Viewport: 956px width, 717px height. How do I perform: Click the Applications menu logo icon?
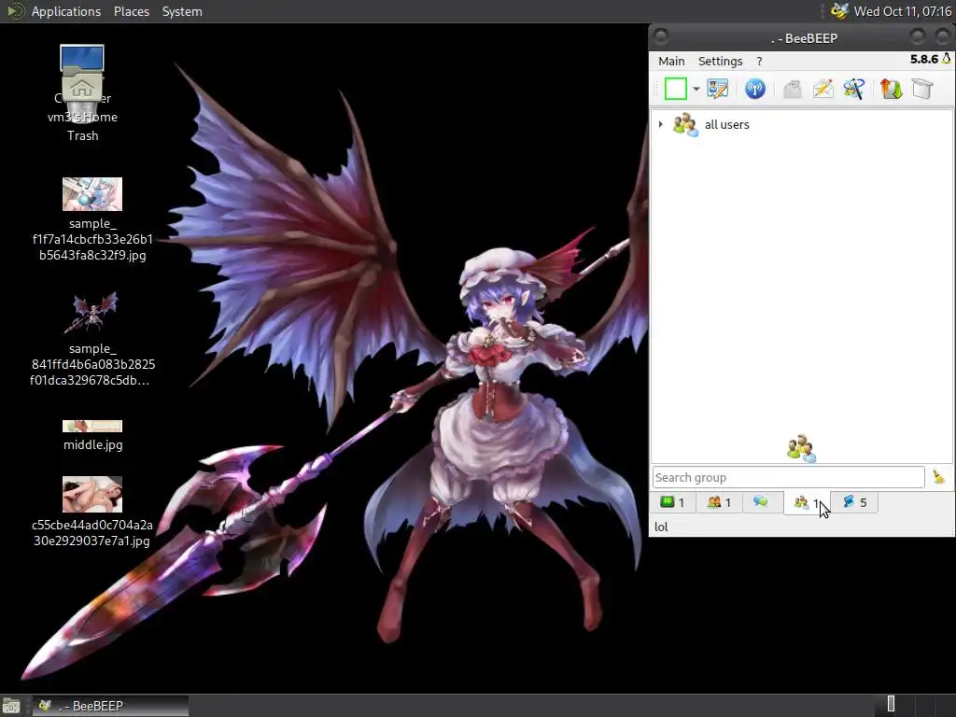tap(15, 11)
